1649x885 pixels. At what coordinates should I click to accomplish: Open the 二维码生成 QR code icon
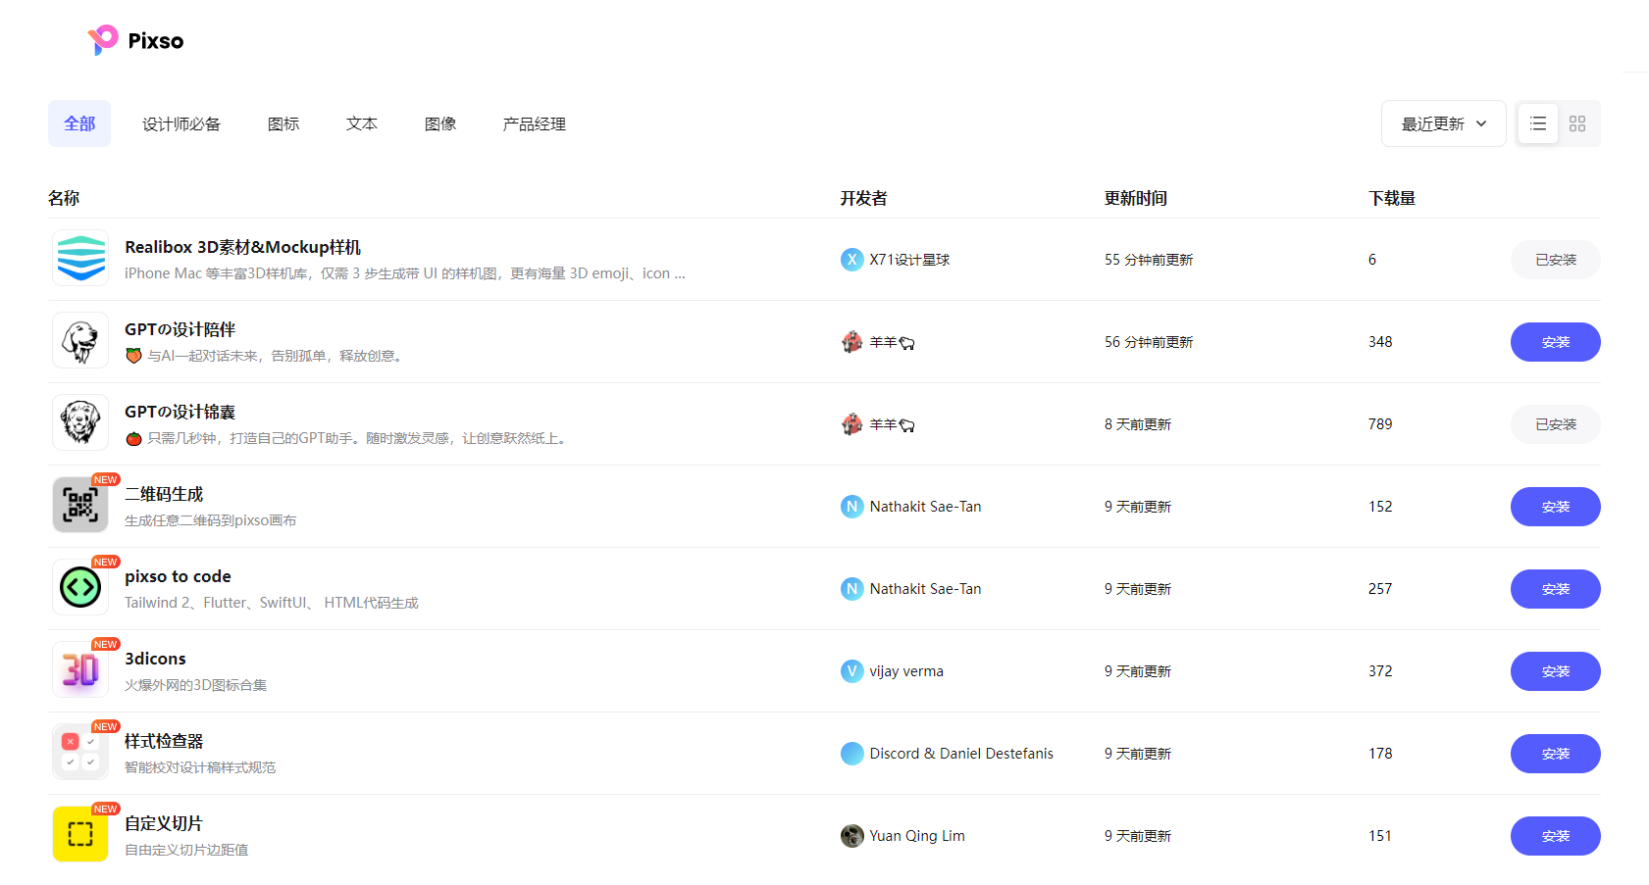[x=80, y=505]
